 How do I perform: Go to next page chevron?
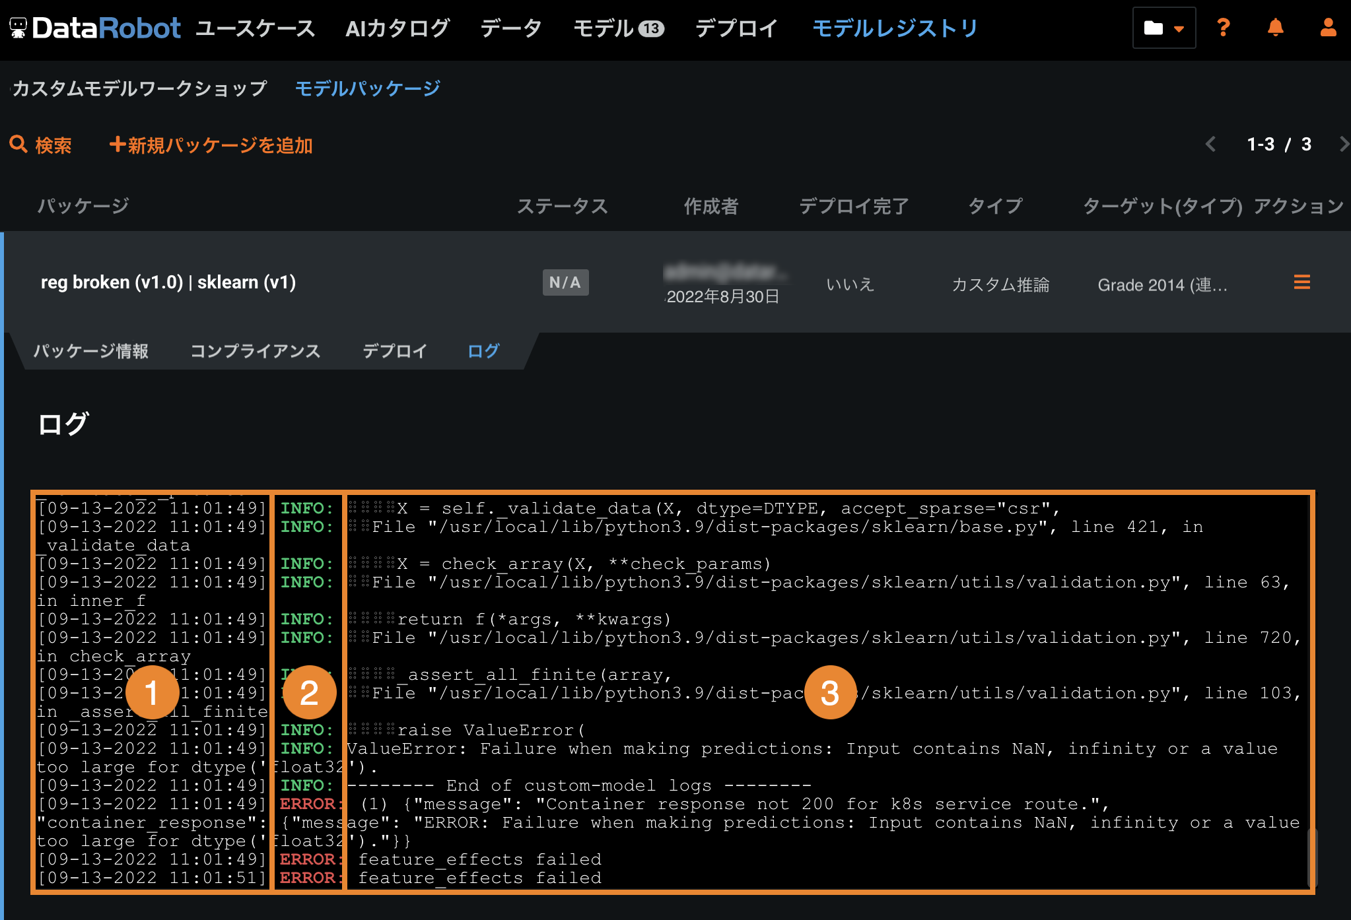pos(1343,145)
